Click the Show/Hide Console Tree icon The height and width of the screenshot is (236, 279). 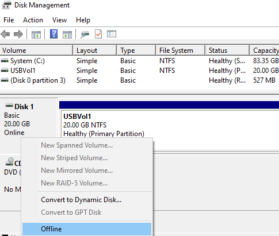[x=36, y=34]
